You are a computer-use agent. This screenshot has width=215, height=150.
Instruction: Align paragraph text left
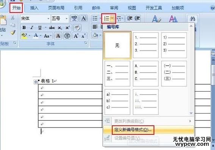[x=95, y=27]
